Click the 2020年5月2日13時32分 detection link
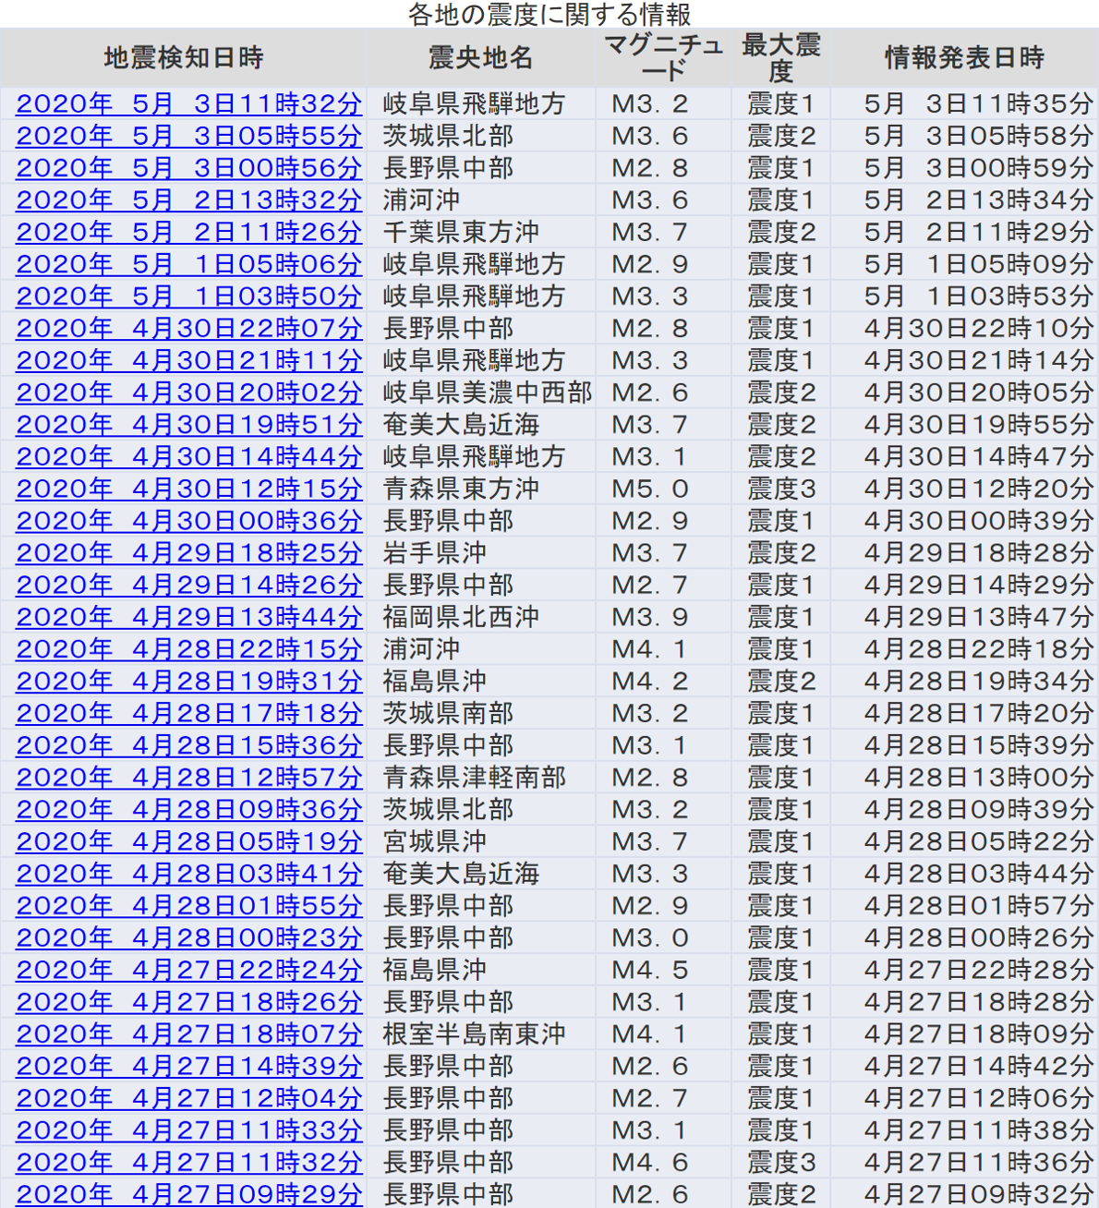The width and height of the screenshot is (1099, 1208). pos(188,200)
